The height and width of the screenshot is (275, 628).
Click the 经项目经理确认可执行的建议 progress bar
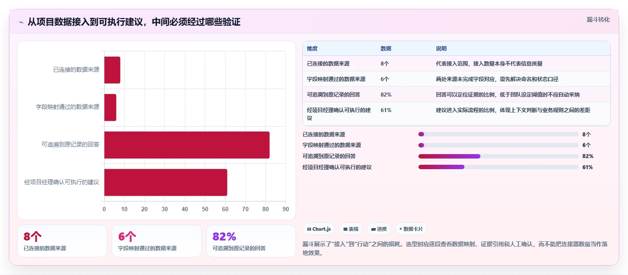pyautogui.click(x=499, y=167)
